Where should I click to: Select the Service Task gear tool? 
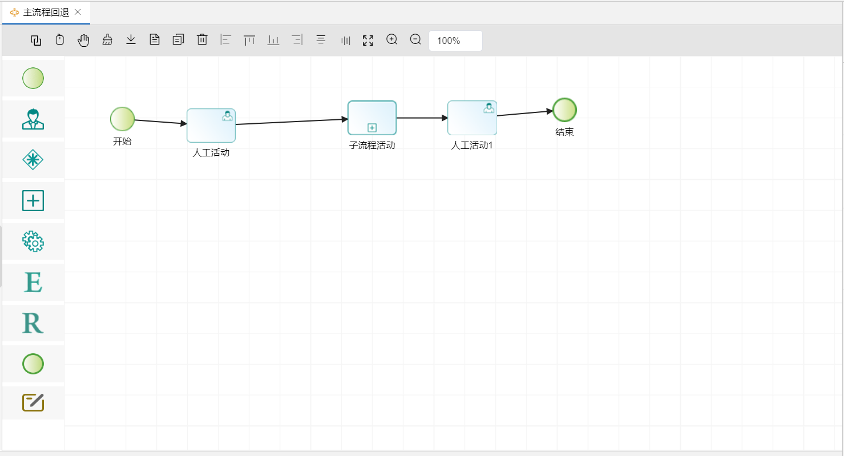pos(33,241)
